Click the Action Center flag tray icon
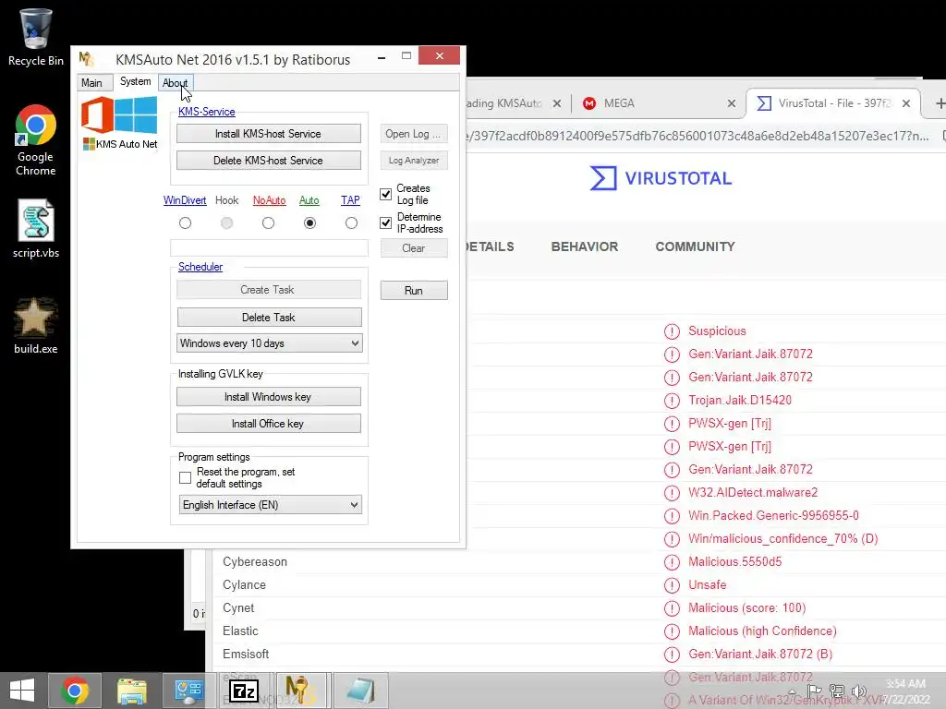Viewport: 946px width, 709px height. click(815, 691)
